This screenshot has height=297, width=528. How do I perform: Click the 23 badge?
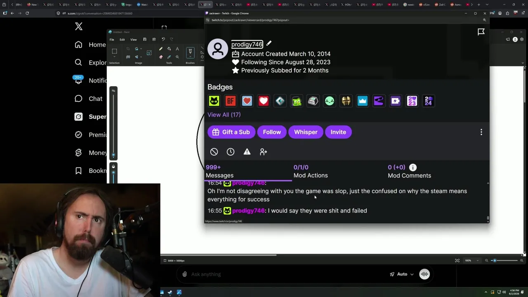coord(412,101)
